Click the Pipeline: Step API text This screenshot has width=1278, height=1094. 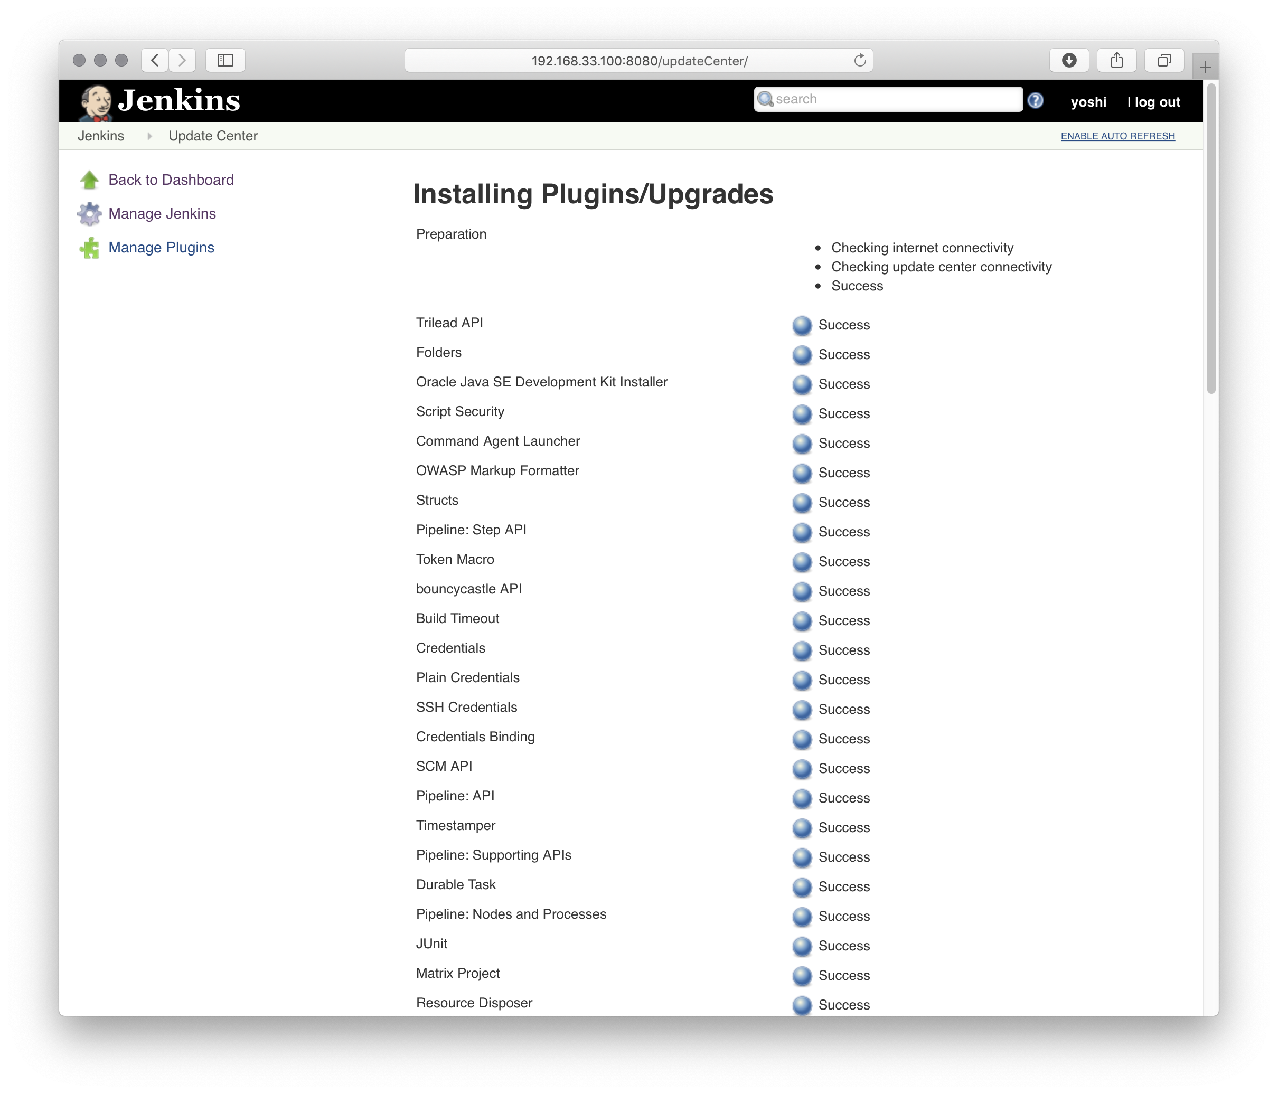(x=471, y=530)
